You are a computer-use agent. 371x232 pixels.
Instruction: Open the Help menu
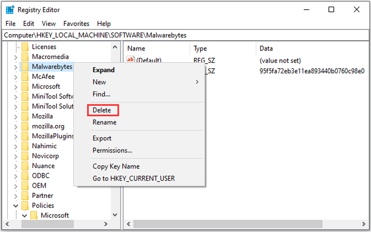[x=104, y=23]
